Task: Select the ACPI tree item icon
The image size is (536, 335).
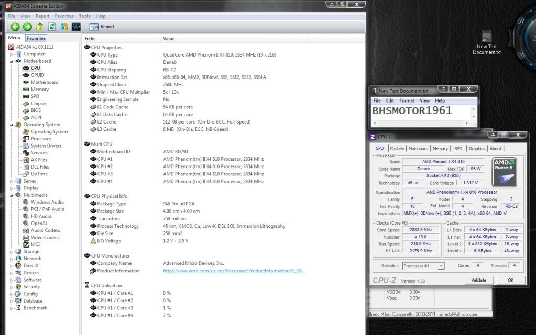Action: (x=26, y=117)
